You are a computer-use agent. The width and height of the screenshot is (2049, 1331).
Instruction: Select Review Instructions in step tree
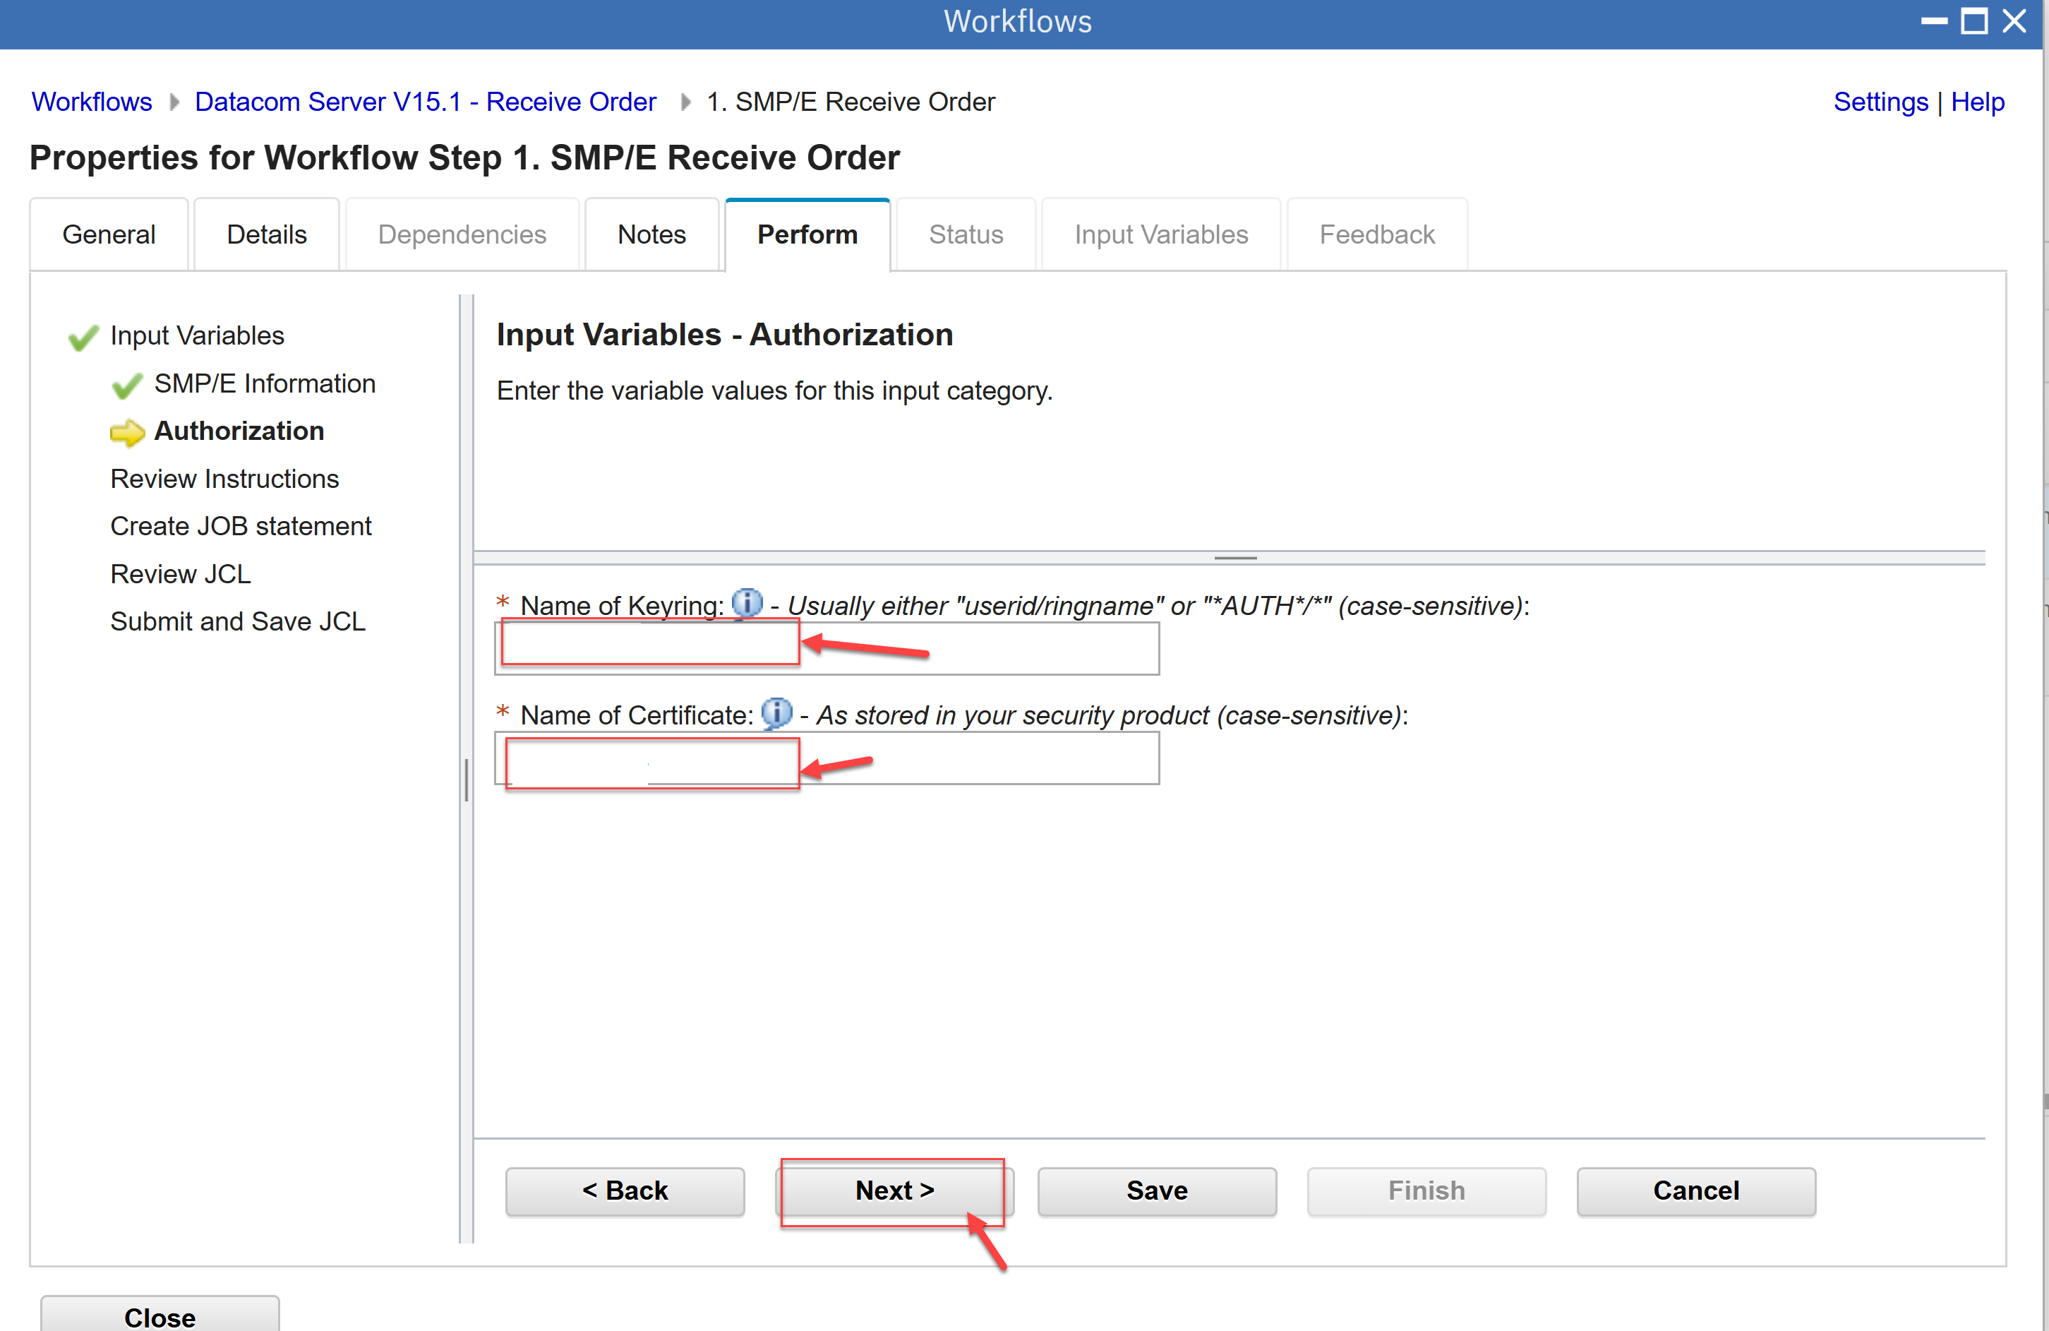(x=224, y=479)
